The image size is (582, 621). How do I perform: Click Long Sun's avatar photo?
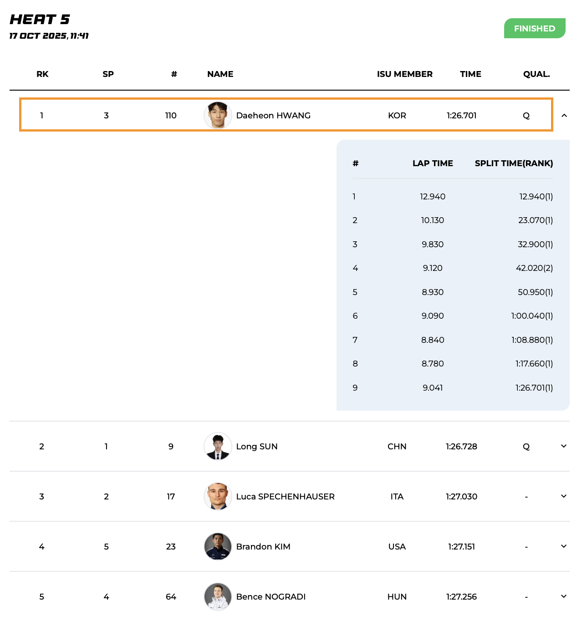coord(218,446)
